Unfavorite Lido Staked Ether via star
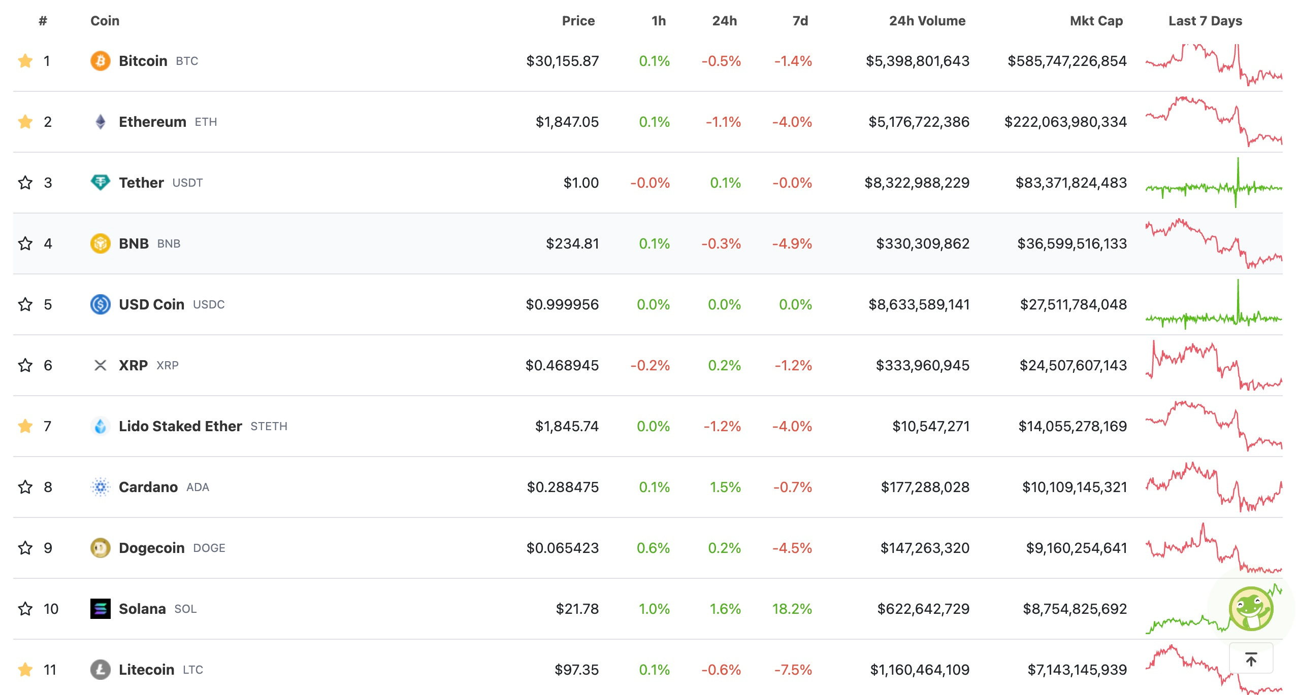The height and width of the screenshot is (695, 1298). (25, 426)
